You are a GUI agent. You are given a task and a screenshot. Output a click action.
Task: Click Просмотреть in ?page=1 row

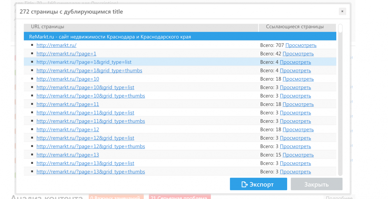click(298, 54)
